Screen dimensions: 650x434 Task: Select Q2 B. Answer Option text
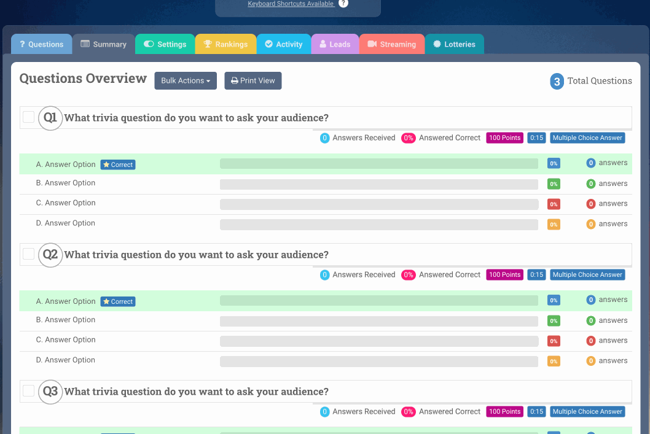(x=66, y=320)
